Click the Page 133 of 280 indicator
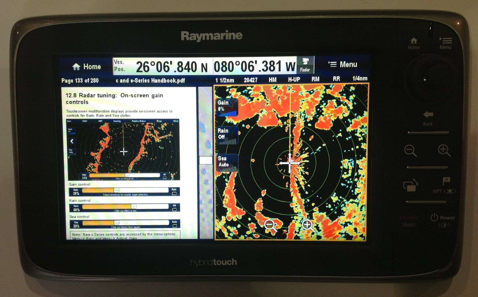The image size is (478, 297). 80,81
